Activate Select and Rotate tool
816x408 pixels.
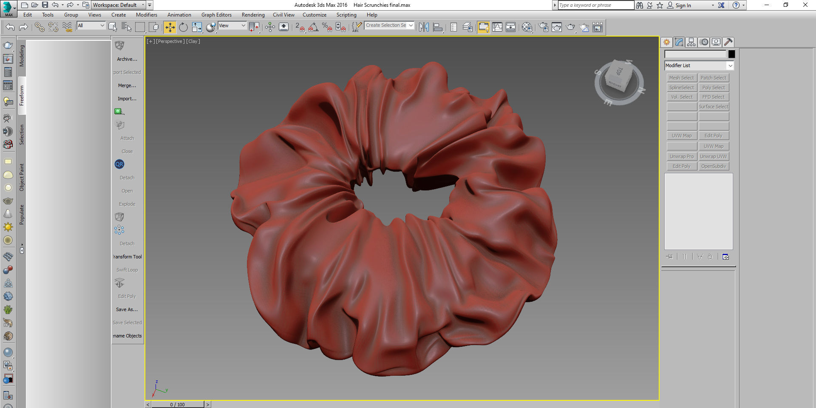coord(183,27)
